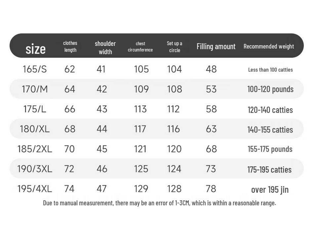
Task: Click filling amount value 78
Action: point(211,189)
